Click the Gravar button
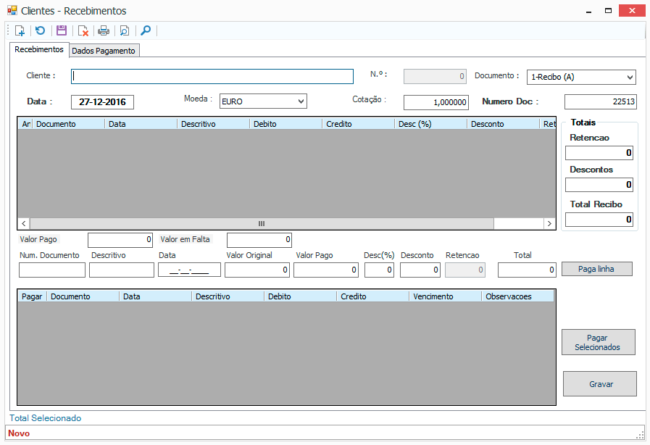Image resolution: width=650 pixels, height=445 pixels. click(600, 384)
